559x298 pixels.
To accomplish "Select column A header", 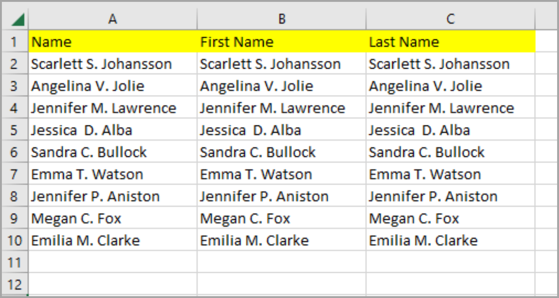I will click(113, 19).
